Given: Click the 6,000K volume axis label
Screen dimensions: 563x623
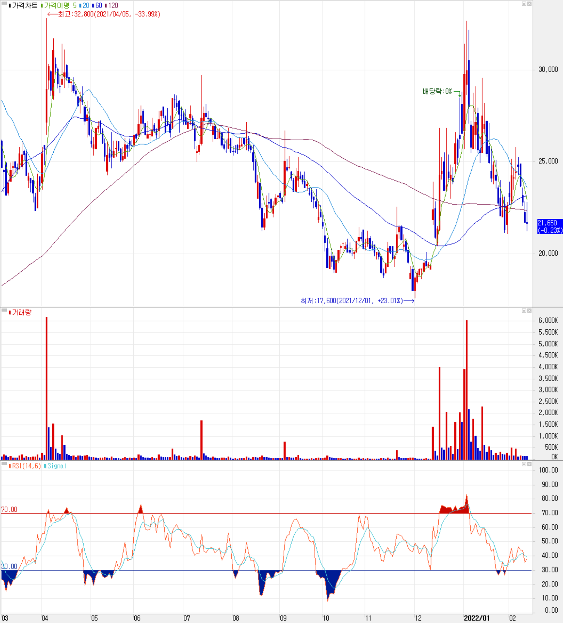Looking at the screenshot, I should click(548, 320).
